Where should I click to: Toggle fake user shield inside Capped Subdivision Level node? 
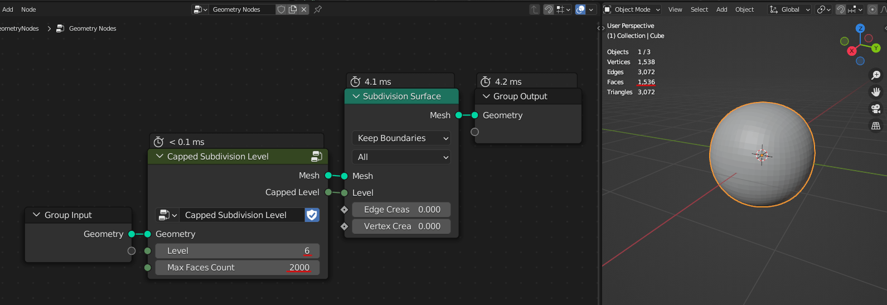(312, 215)
